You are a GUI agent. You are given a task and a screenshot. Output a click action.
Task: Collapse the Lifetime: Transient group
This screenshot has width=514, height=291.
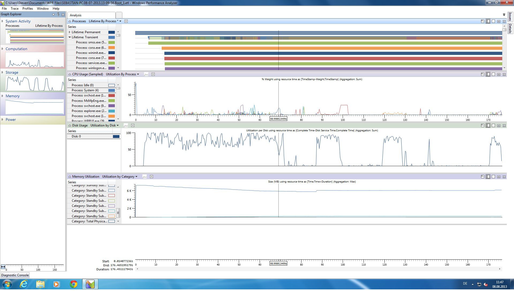pos(69,37)
